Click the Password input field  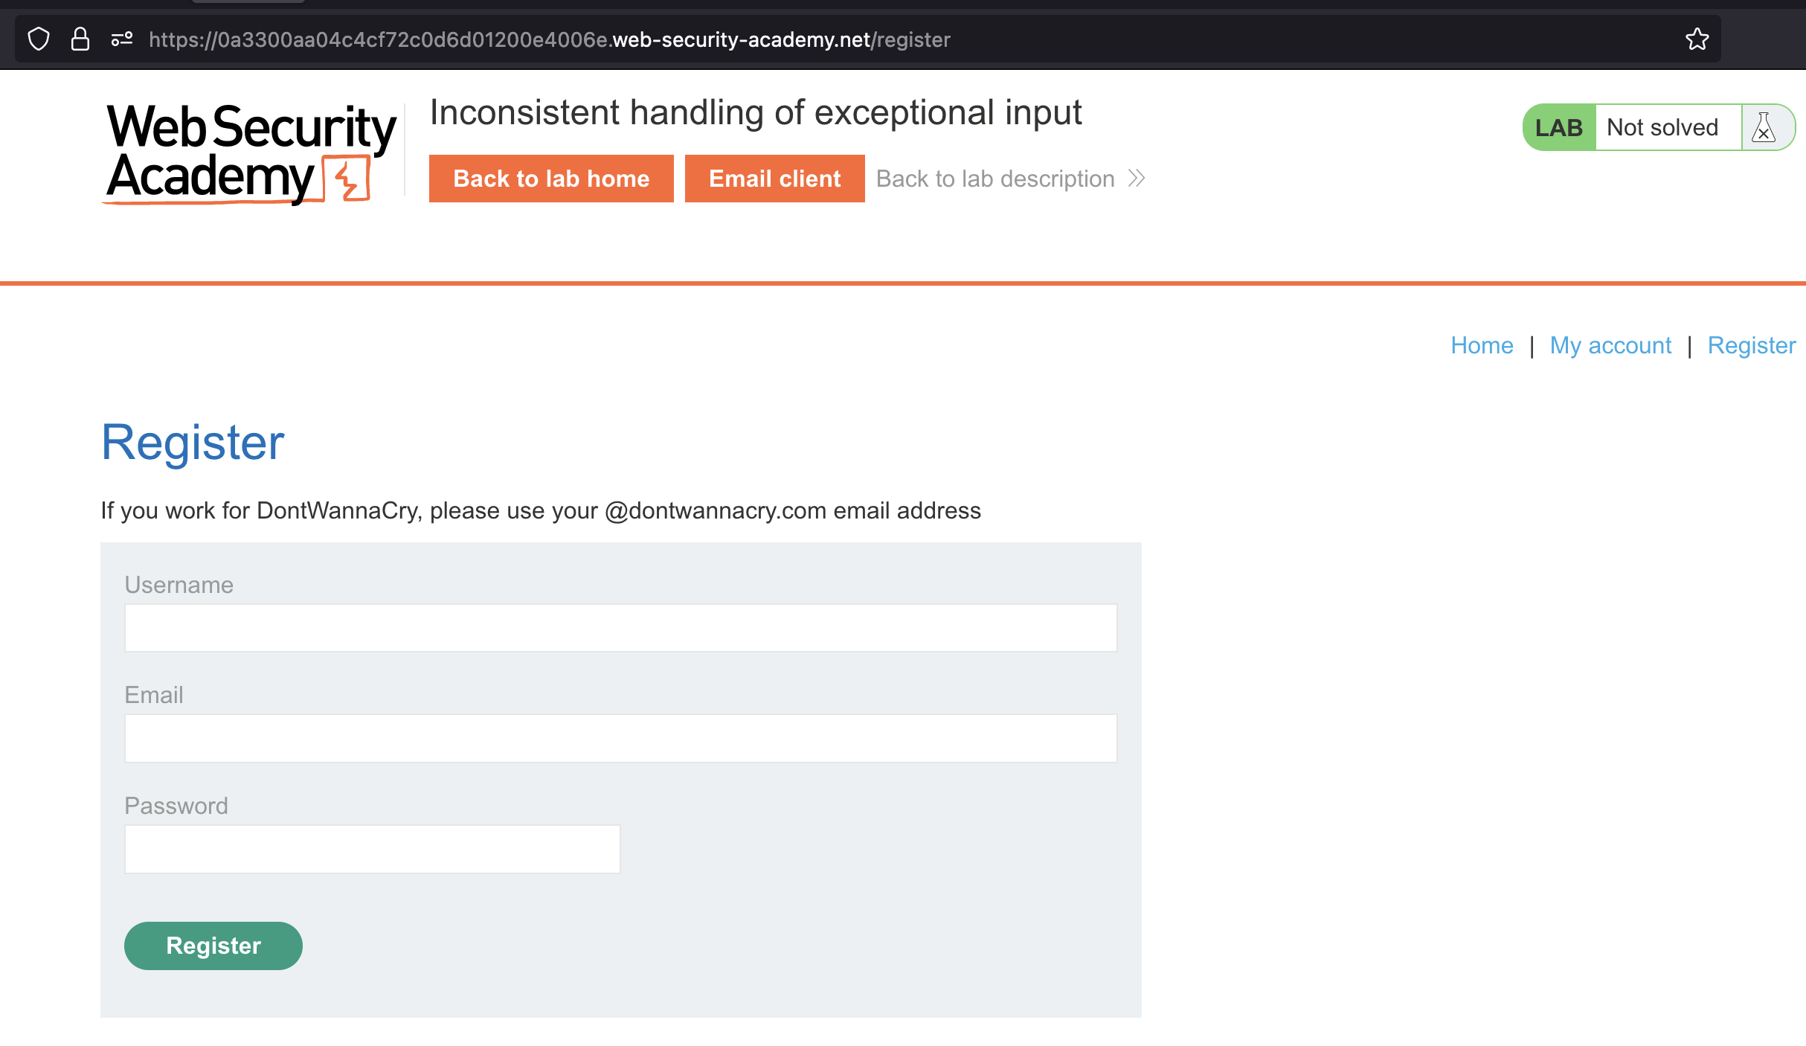(x=372, y=849)
